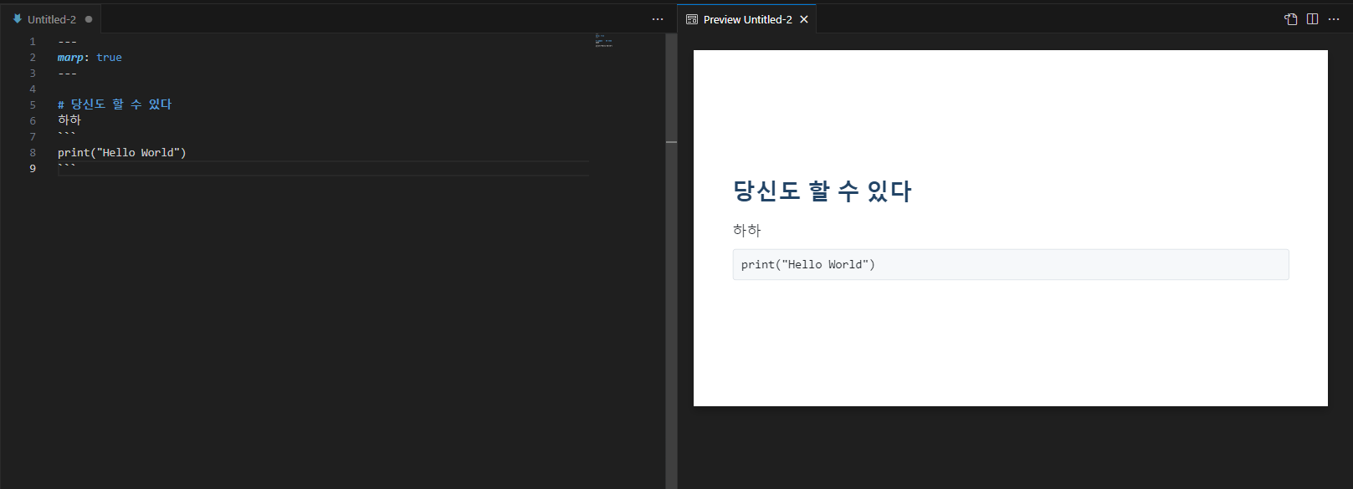This screenshot has height=489, width=1353.
Task: Place cursor on 'marp' key in front matter
Action: click(70, 58)
